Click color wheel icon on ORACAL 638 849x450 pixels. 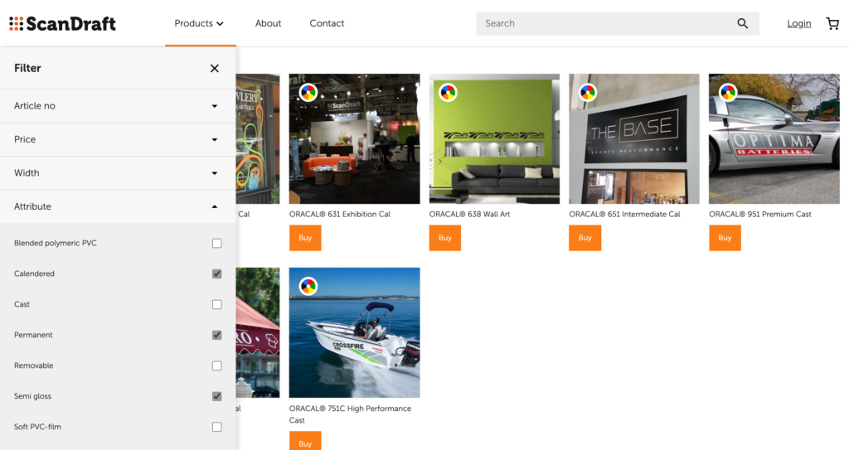pos(448,93)
